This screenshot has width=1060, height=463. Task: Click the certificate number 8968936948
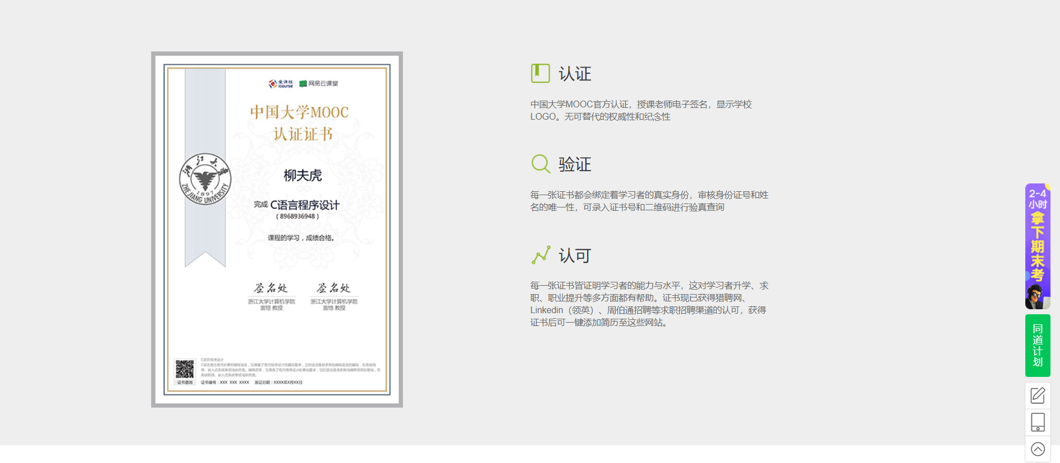(x=298, y=216)
